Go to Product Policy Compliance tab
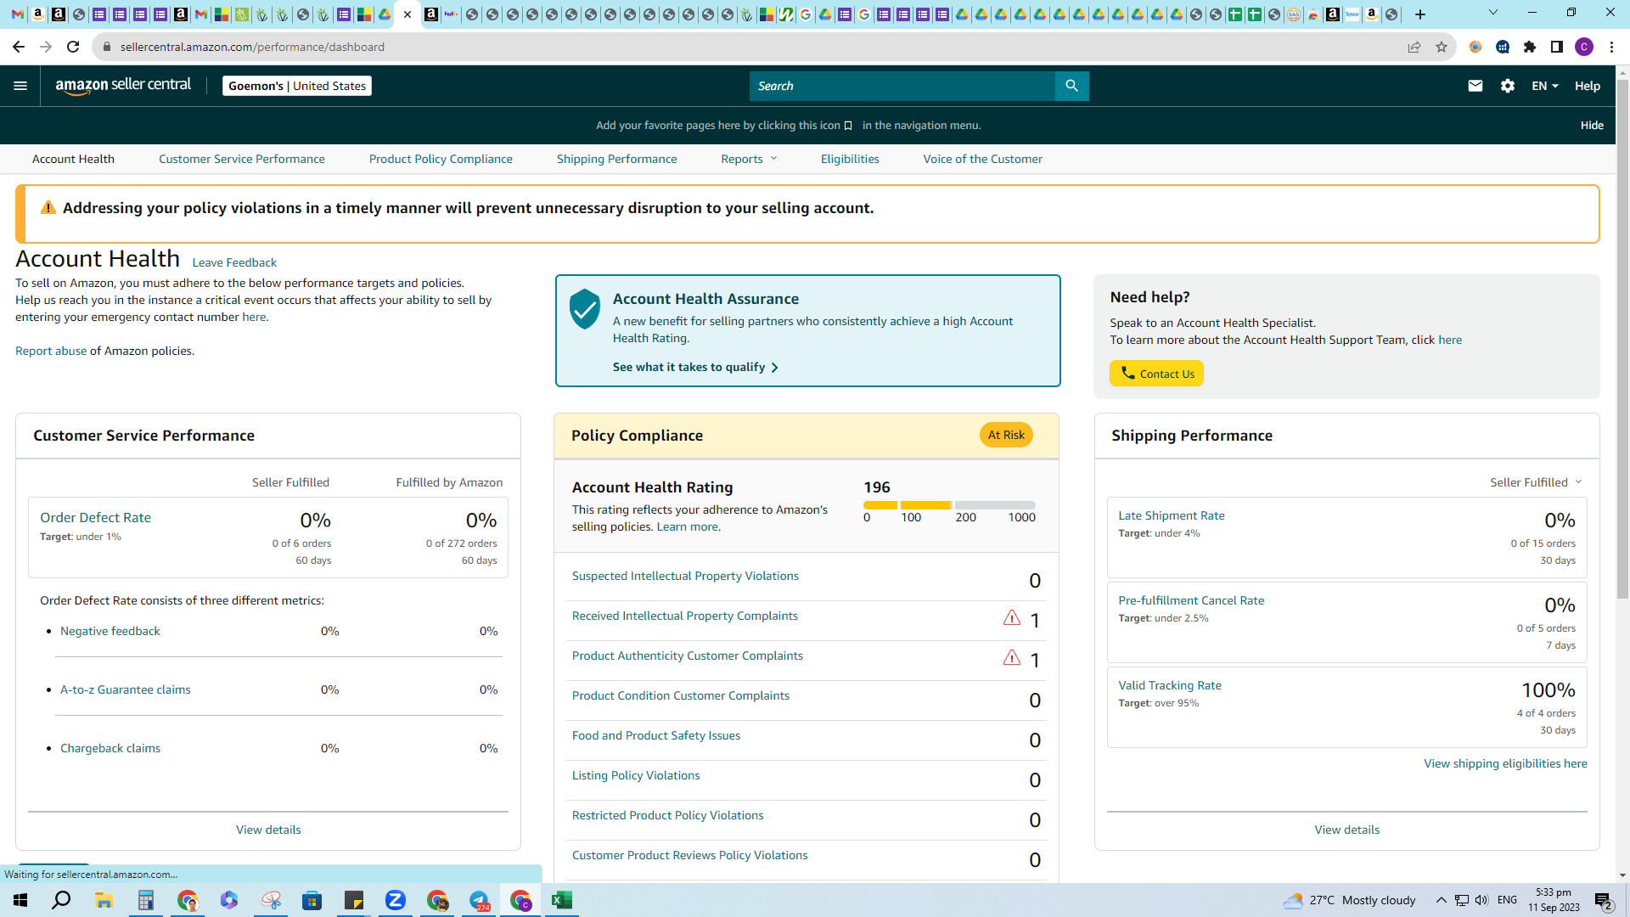 441,159
